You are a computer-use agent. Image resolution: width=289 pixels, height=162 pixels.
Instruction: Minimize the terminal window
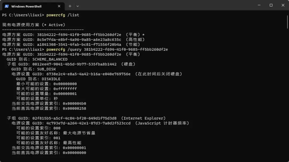[258, 5]
